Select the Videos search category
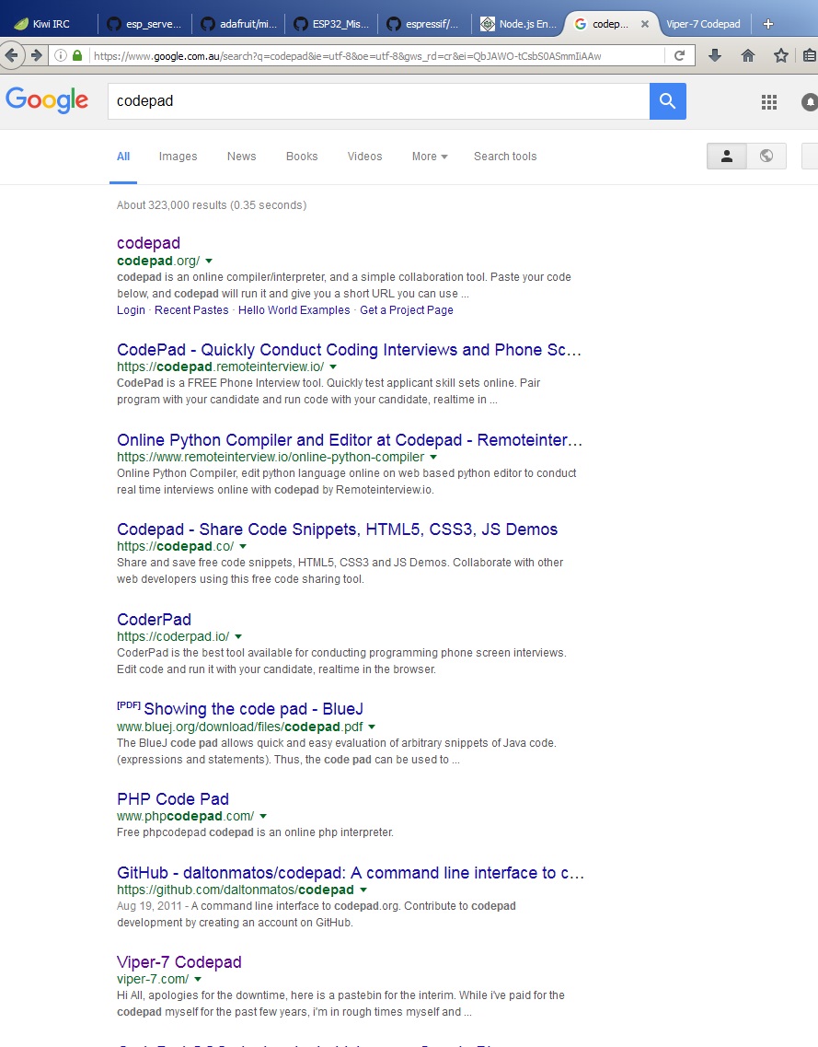This screenshot has width=818, height=1047. [364, 157]
